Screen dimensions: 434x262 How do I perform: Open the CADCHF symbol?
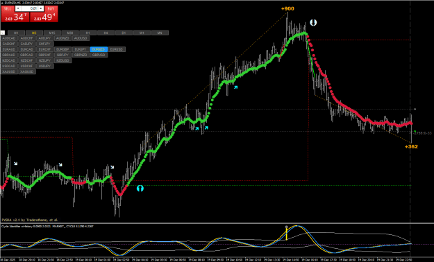click(x=9, y=44)
